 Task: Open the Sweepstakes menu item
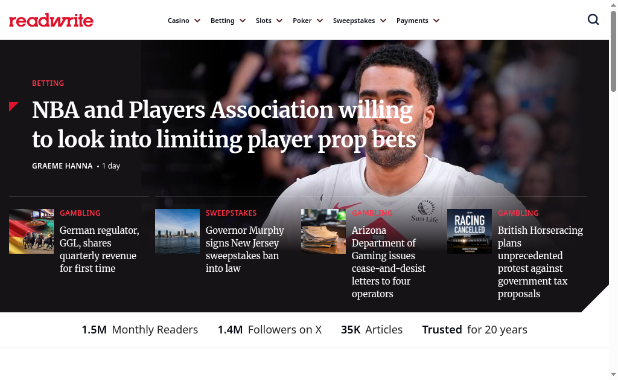[x=354, y=21]
